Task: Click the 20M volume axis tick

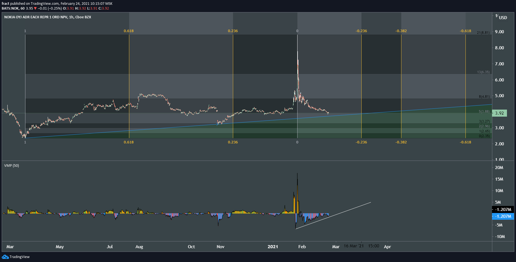Action: (x=499, y=168)
